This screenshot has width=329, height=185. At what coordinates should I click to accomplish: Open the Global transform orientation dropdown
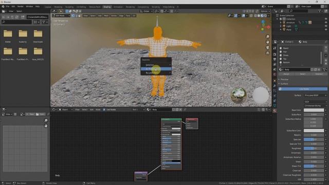coord(146,11)
